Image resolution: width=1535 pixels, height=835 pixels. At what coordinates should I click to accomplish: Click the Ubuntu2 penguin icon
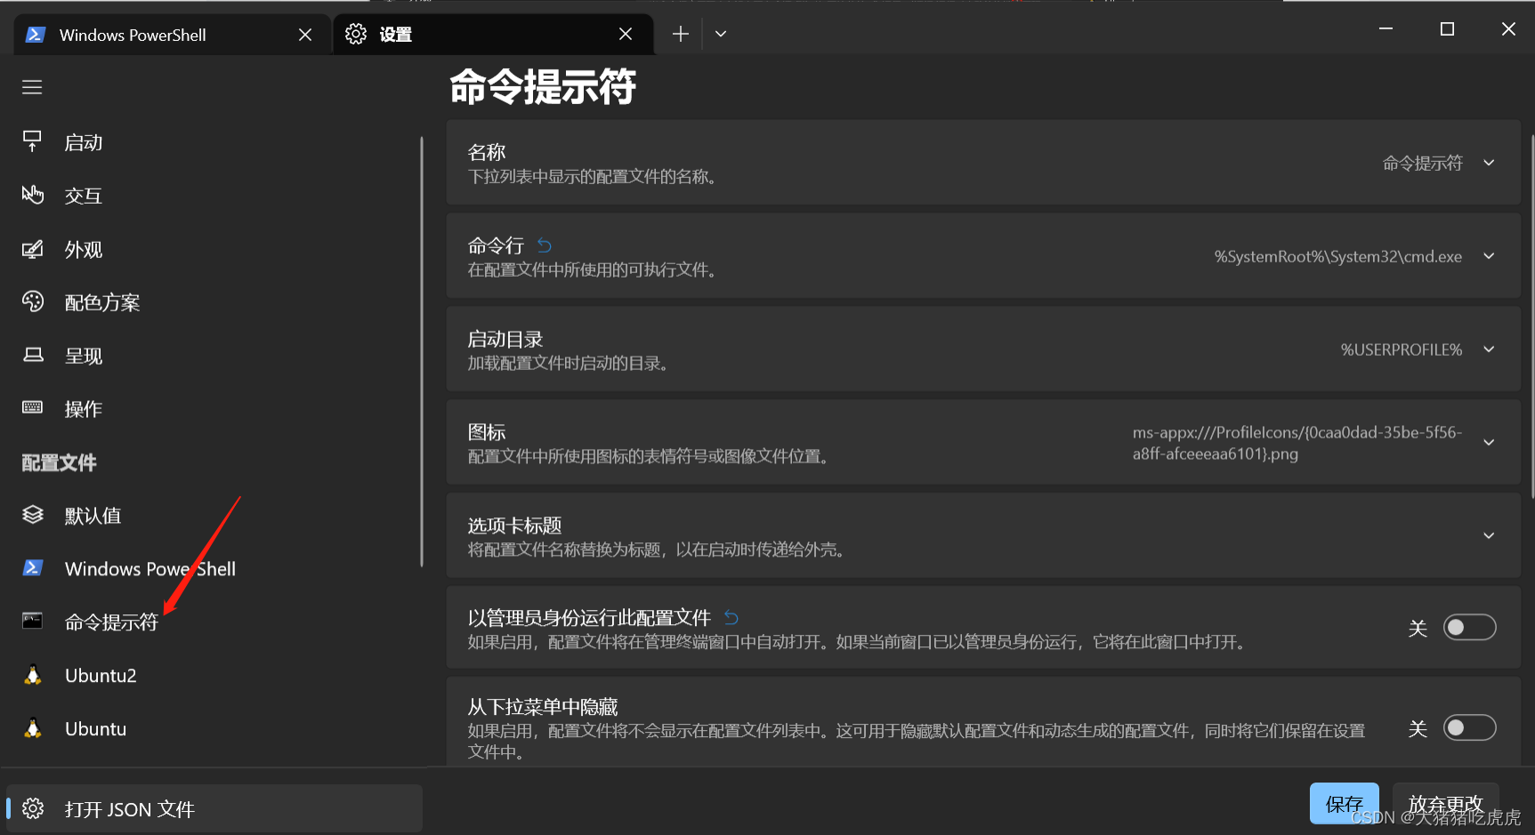click(32, 675)
